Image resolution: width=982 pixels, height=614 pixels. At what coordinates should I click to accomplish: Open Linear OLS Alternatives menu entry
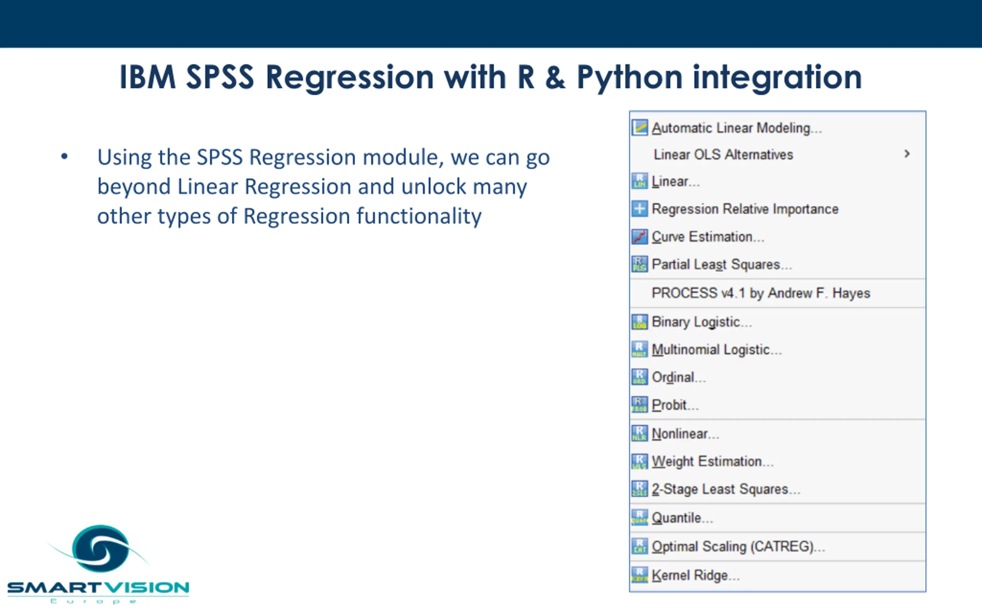click(778, 154)
